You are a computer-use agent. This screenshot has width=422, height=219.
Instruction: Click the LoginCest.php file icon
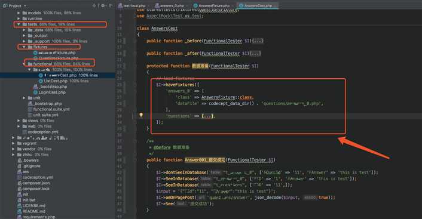[35, 92]
